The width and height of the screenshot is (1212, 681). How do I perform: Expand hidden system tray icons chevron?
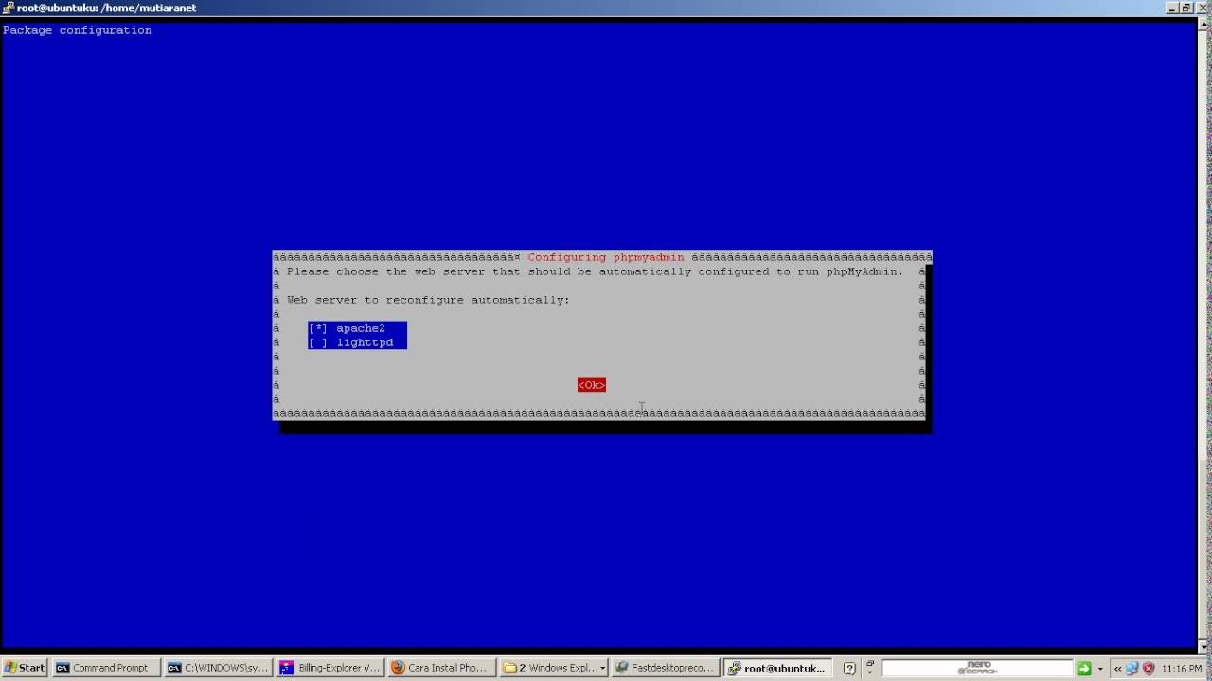click(1117, 668)
